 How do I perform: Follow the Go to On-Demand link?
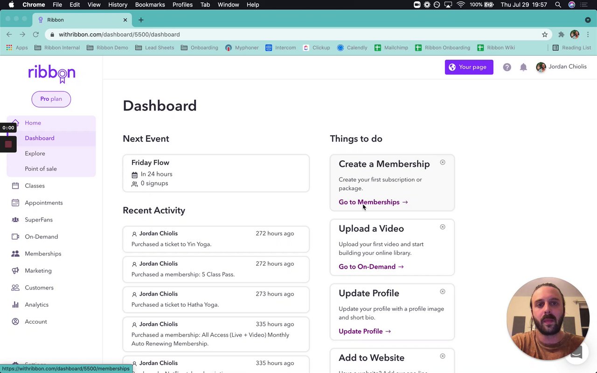click(x=371, y=267)
